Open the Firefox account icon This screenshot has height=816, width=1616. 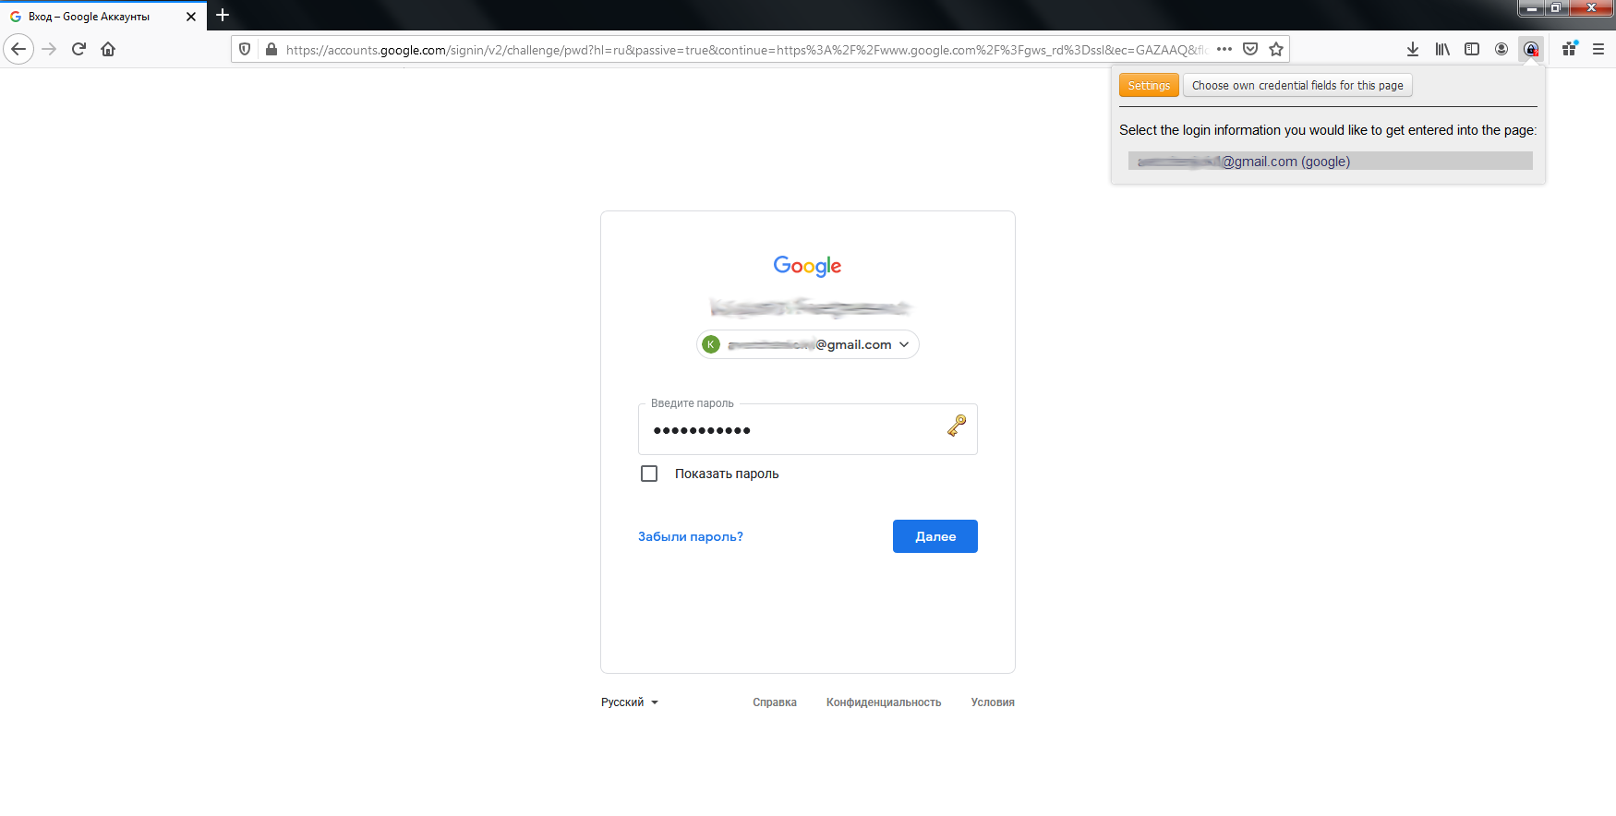(x=1501, y=49)
